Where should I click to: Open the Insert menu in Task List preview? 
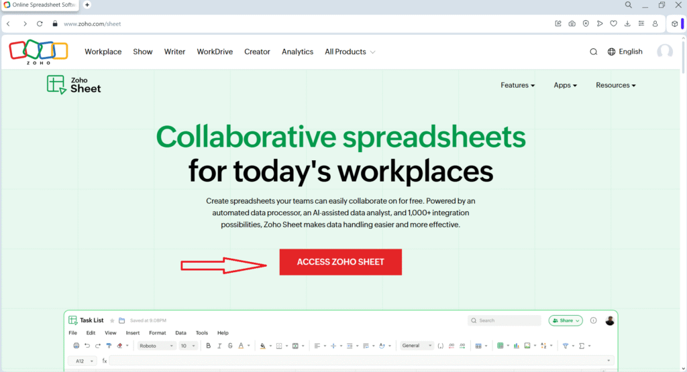click(133, 332)
